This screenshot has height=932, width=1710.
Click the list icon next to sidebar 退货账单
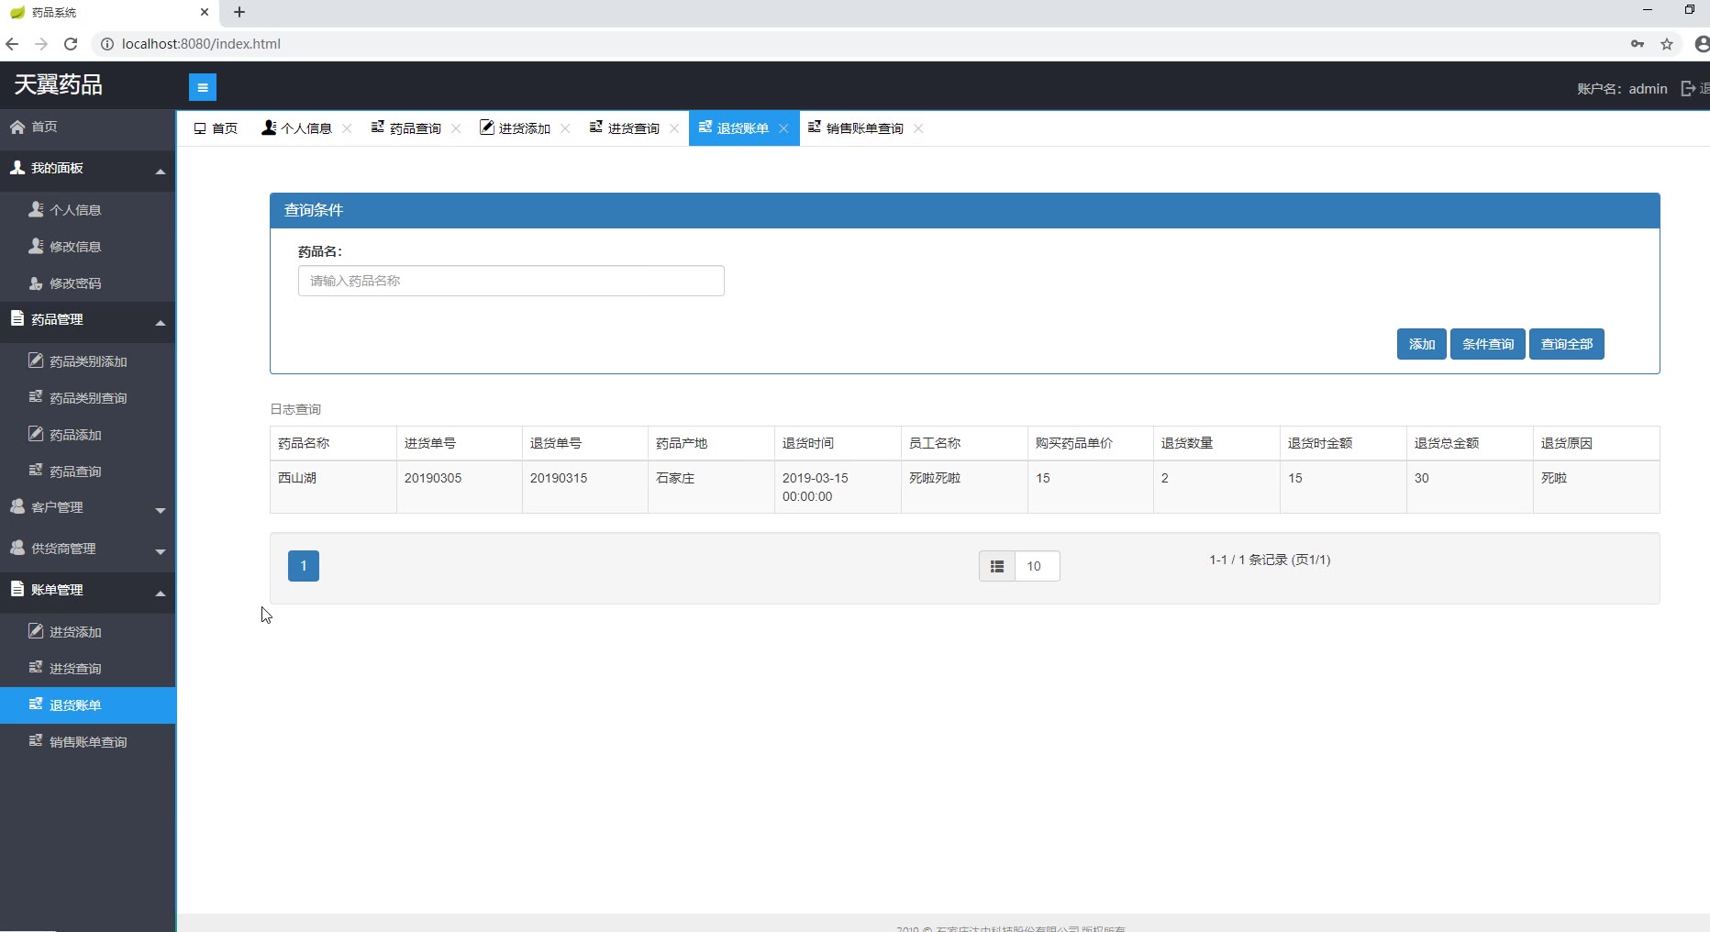tap(36, 704)
